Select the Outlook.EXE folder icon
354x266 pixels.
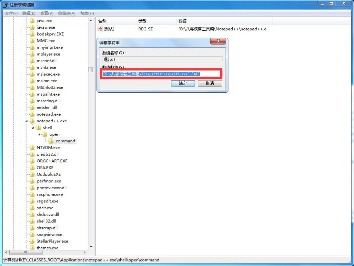[32, 174]
